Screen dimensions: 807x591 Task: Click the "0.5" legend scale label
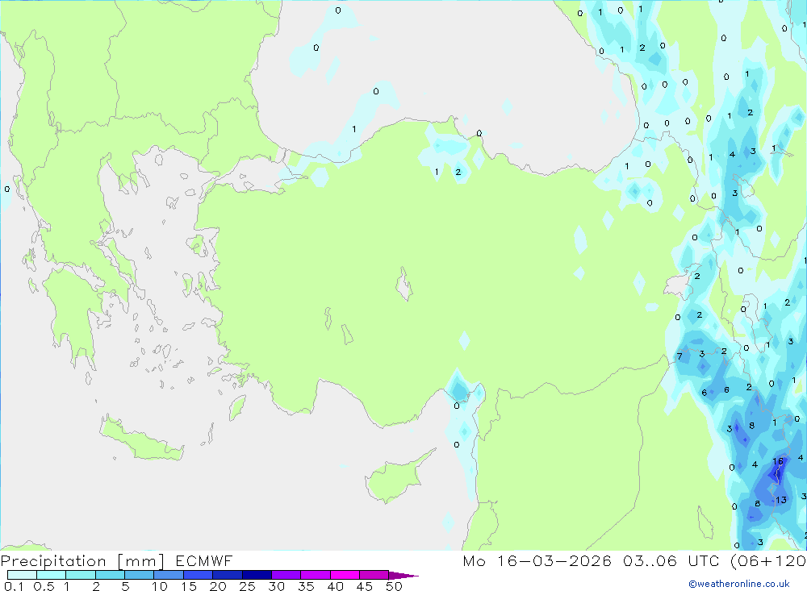coord(44,586)
